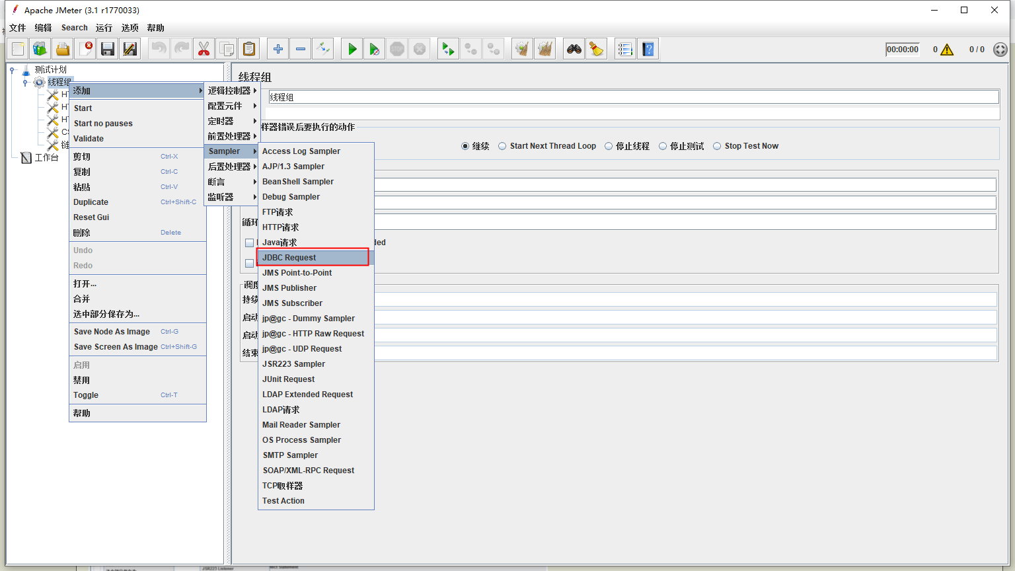Click 删除 in the context menu
The height and width of the screenshot is (571, 1015).
pos(137,233)
